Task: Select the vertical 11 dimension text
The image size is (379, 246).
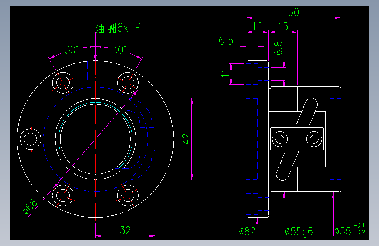Action: tap(225, 74)
